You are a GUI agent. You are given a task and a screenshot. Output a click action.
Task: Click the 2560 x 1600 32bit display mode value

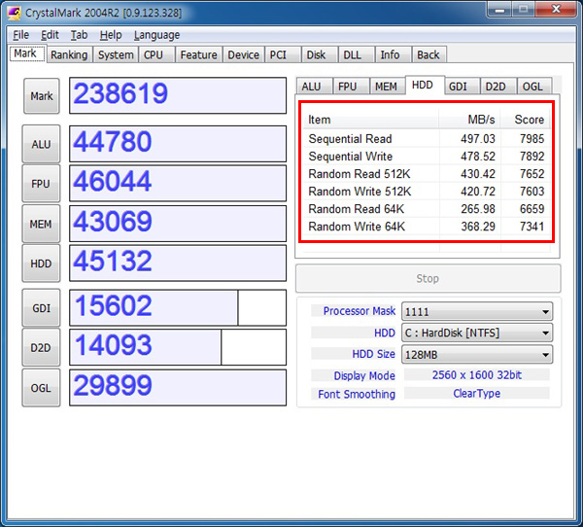[x=477, y=374]
